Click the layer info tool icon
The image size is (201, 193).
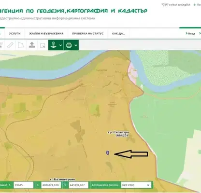(54, 45)
